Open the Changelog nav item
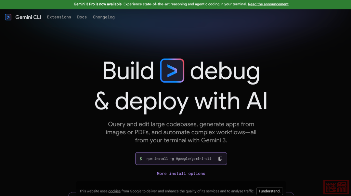Screen dimensions: 351x196 point(104,17)
